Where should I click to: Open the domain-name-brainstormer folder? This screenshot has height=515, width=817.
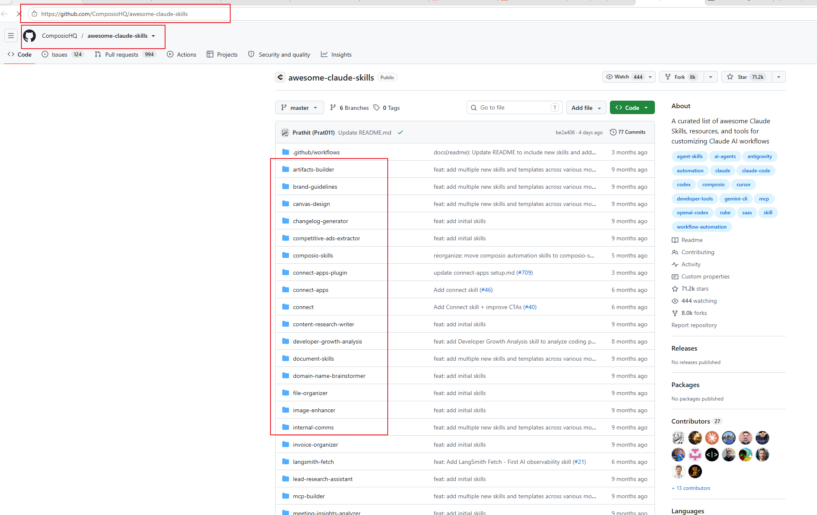pyautogui.click(x=329, y=376)
